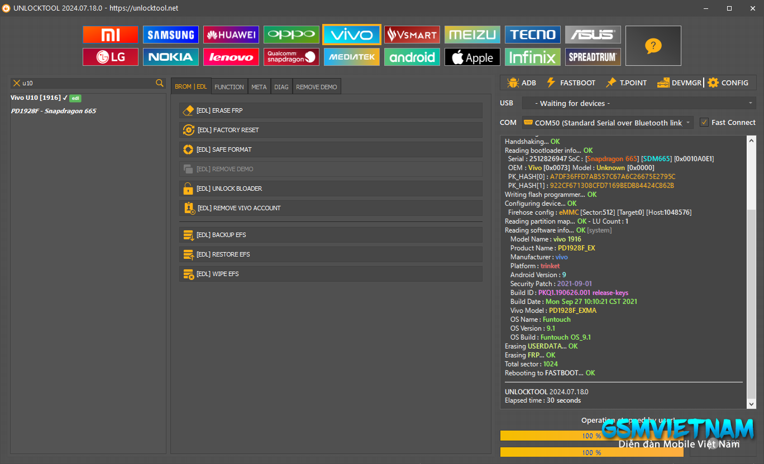Choose the Tecno brand logo
The height and width of the screenshot is (464, 764).
(x=533, y=35)
